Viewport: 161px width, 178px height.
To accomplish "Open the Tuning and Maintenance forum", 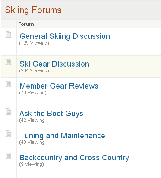I will 62,136.
